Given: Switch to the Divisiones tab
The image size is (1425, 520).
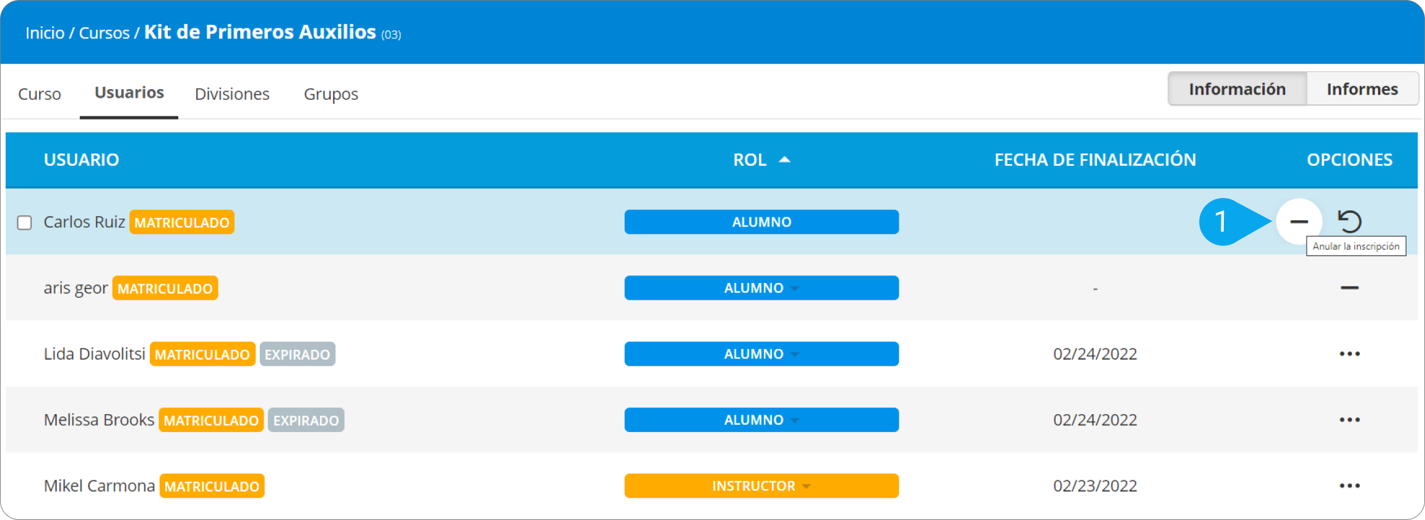Looking at the screenshot, I should point(232,94).
